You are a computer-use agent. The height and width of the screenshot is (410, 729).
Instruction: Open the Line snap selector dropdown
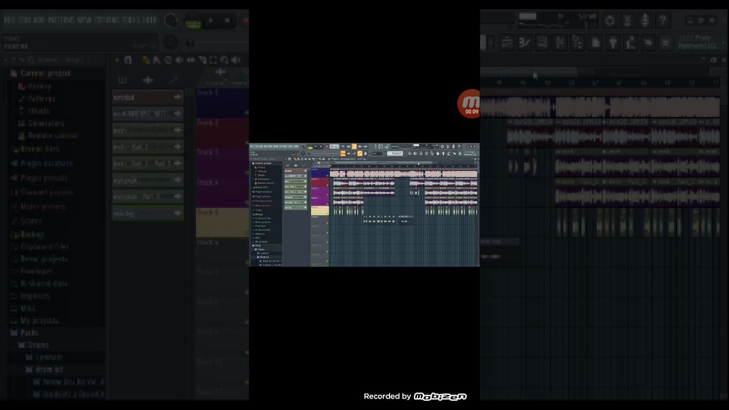pyautogui.click(x=377, y=153)
